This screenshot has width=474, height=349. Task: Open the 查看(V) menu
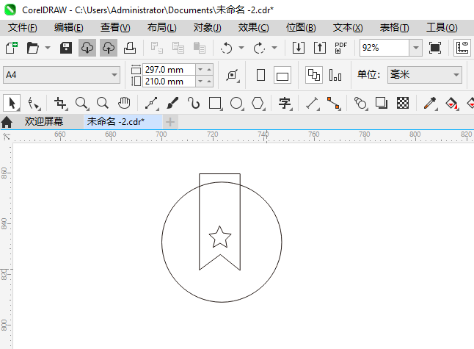(x=115, y=28)
